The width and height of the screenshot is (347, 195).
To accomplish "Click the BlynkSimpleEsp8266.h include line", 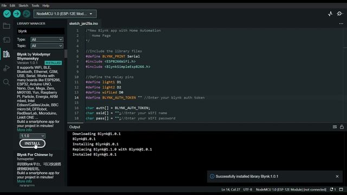I will (118, 67).
